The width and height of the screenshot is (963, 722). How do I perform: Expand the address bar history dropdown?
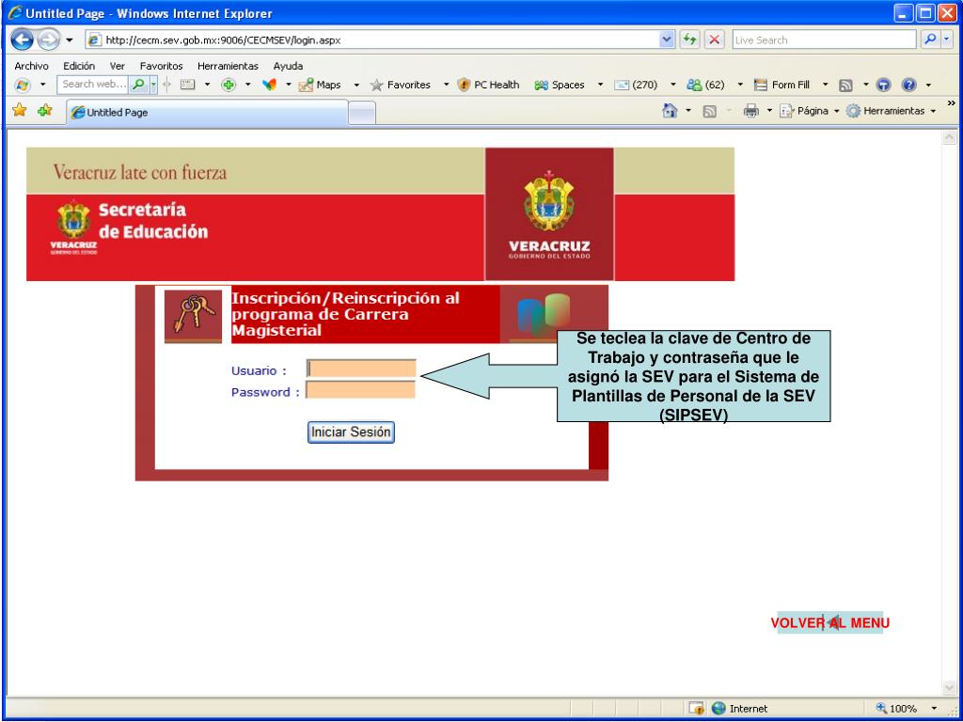pyautogui.click(x=667, y=39)
